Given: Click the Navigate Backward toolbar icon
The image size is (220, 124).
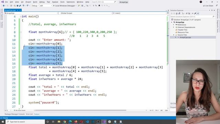Looking at the screenshot, I should (3, 6).
